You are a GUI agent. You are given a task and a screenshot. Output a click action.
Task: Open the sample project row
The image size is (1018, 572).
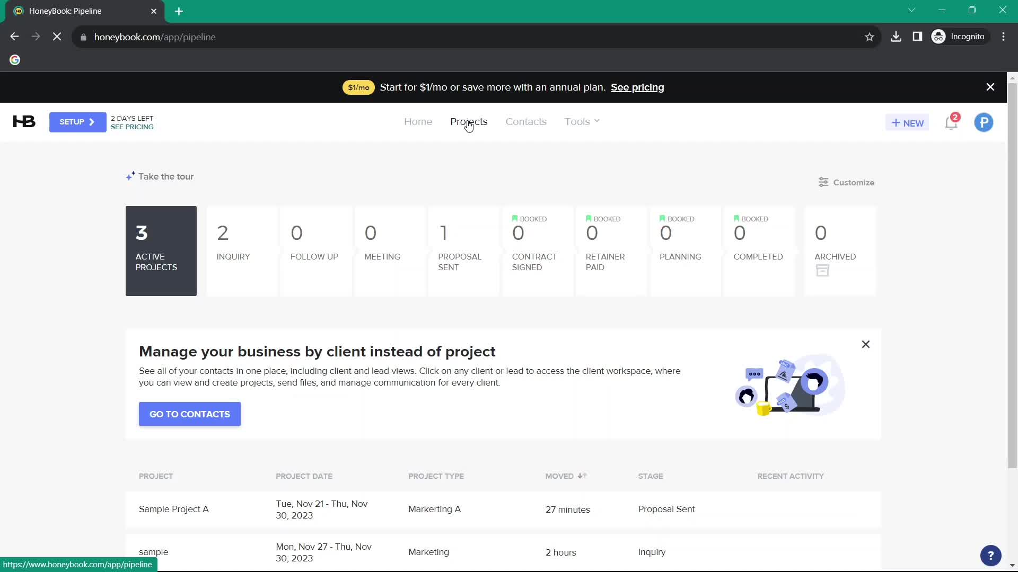click(x=503, y=552)
